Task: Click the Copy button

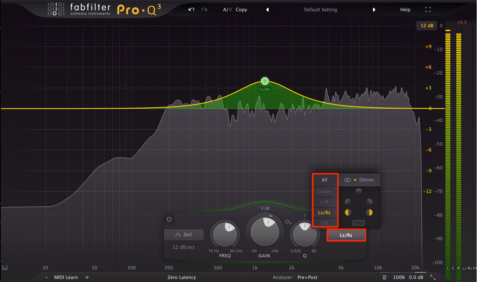Action: [x=241, y=10]
